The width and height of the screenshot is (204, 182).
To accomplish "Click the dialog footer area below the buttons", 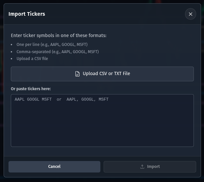I will click(102, 175).
